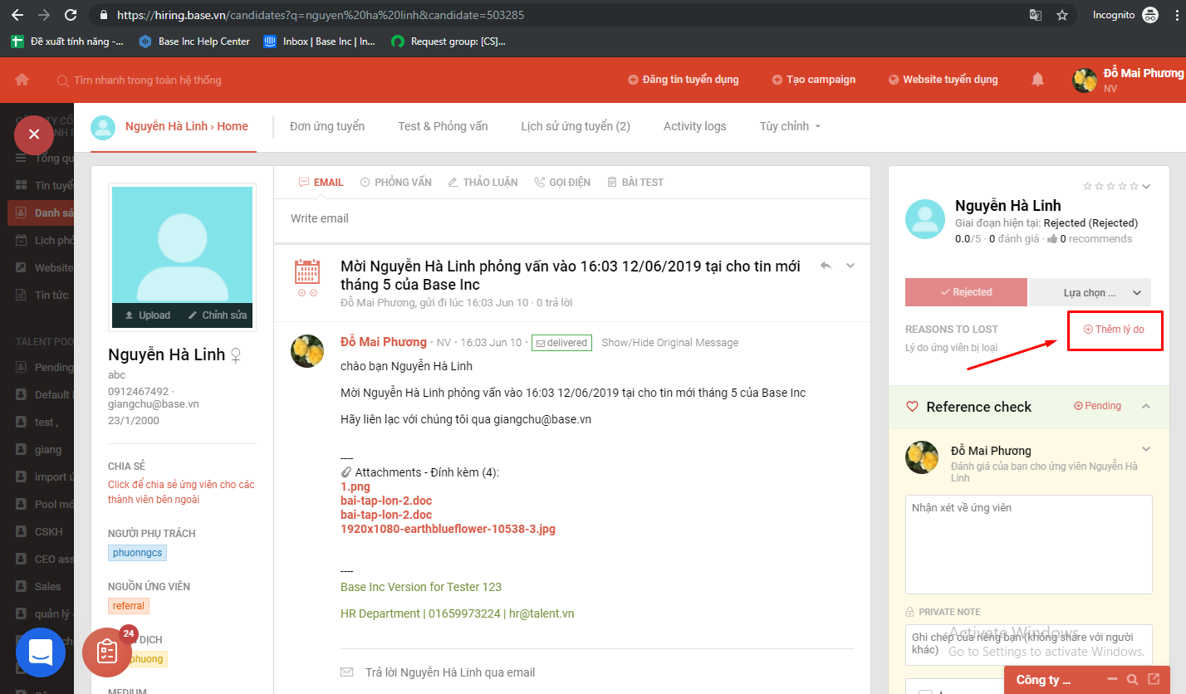Click the red calendar icon of the interview email
1186x694 pixels.
[x=307, y=272]
